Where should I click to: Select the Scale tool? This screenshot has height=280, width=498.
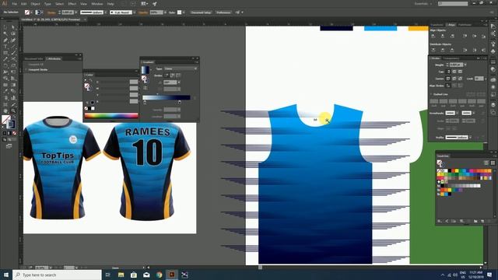point(13,65)
